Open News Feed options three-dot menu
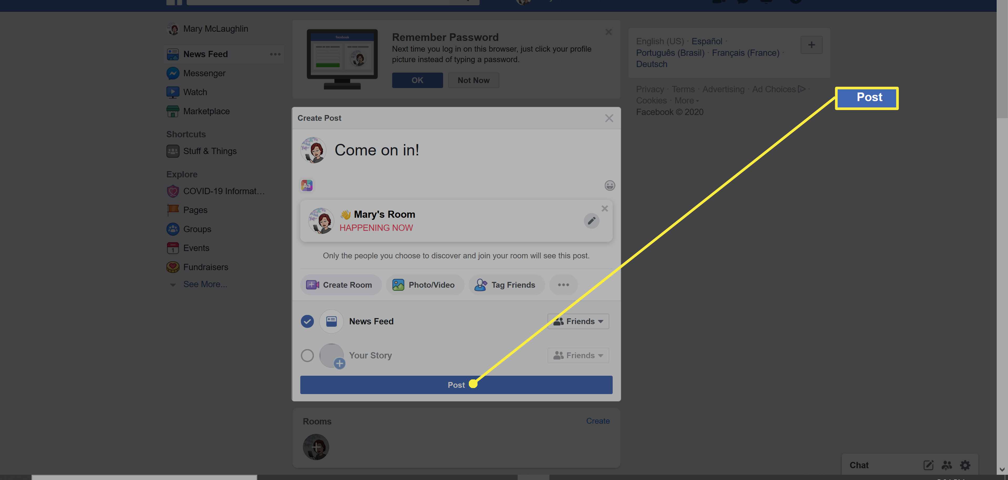This screenshot has width=1008, height=480. [x=275, y=54]
